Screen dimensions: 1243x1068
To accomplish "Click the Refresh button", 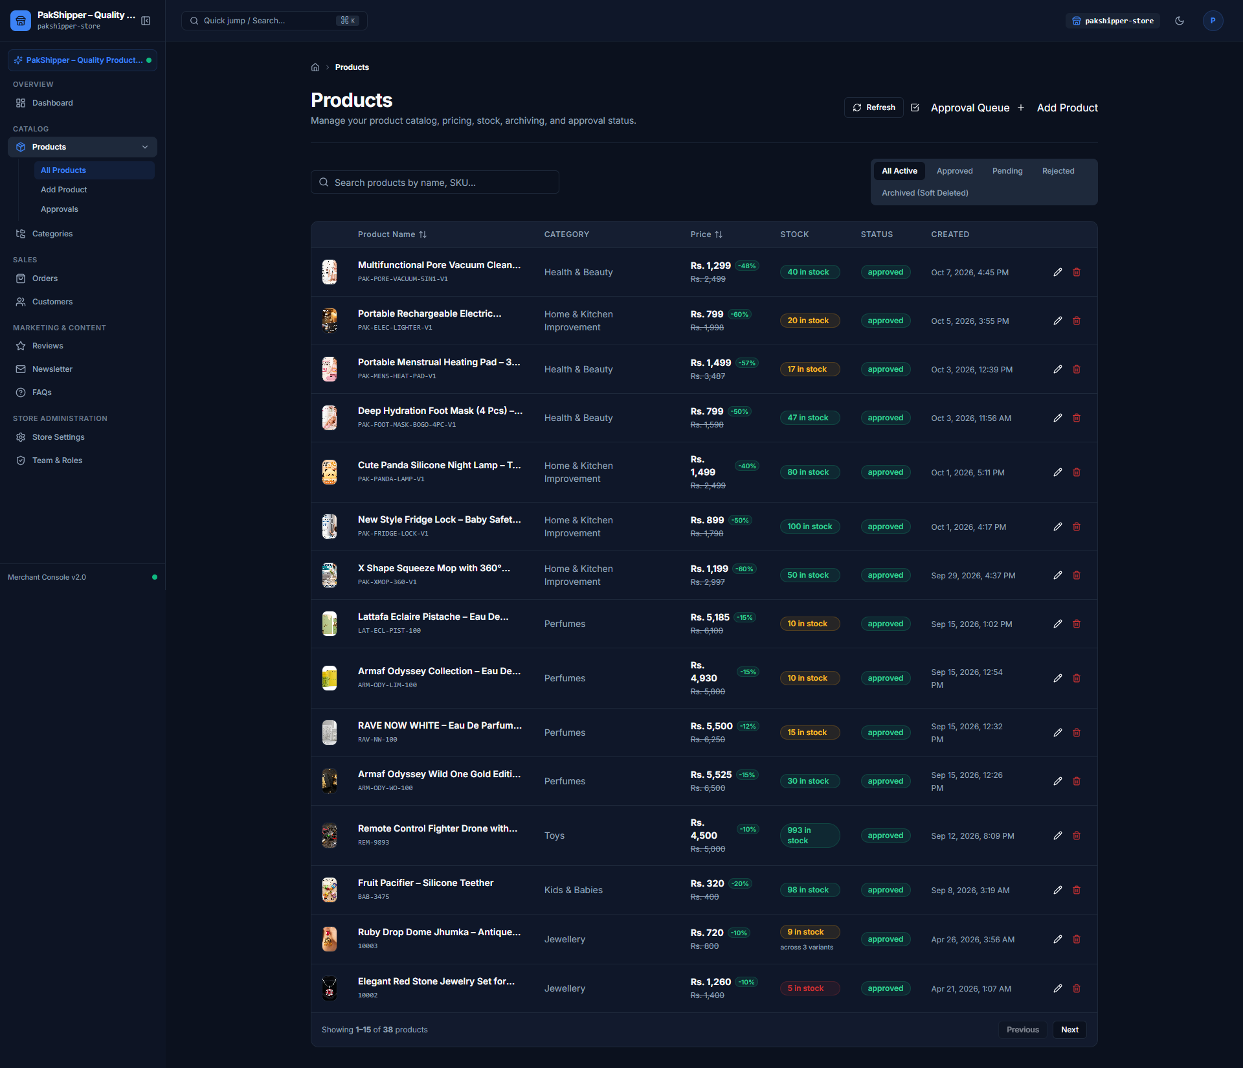I will click(x=874, y=108).
